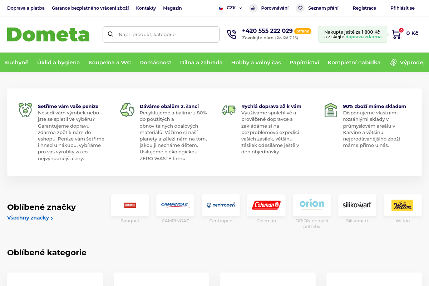Select the Coleman brand logo

[266, 205]
